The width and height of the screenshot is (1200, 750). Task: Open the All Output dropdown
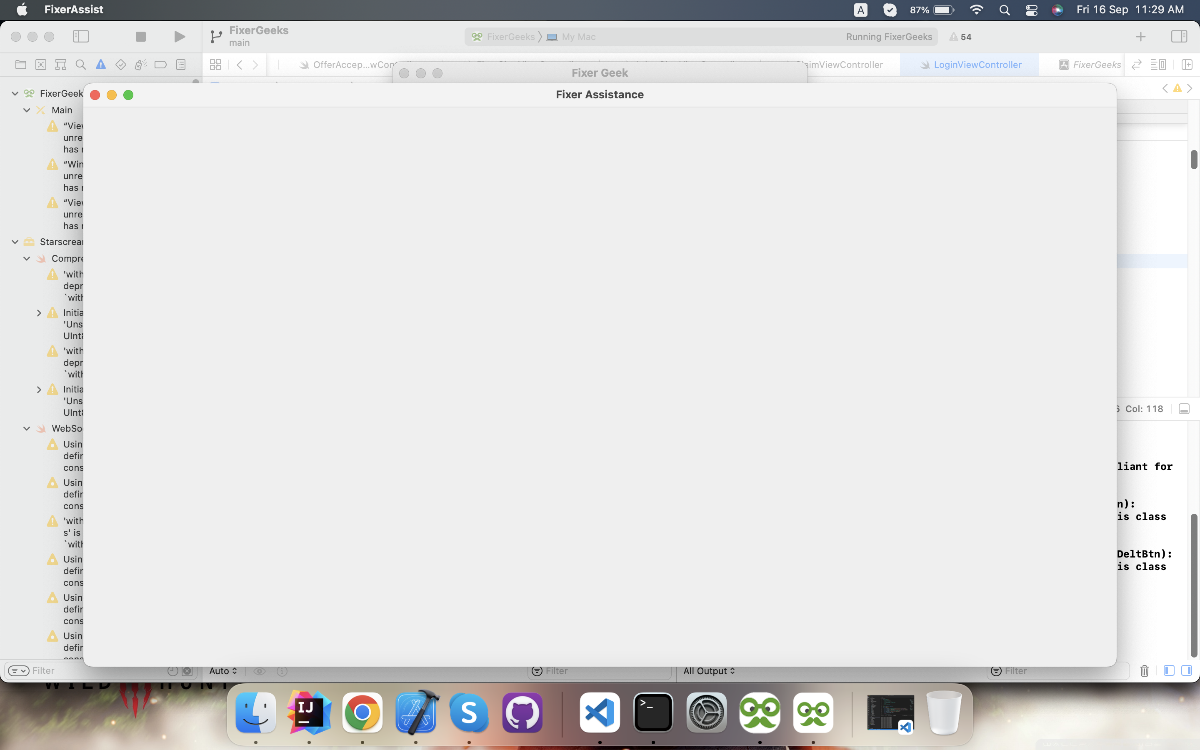(708, 671)
